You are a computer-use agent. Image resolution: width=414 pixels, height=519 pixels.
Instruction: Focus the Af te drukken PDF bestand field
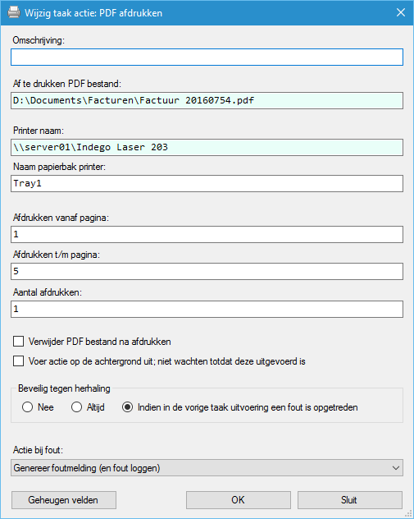pos(207,101)
